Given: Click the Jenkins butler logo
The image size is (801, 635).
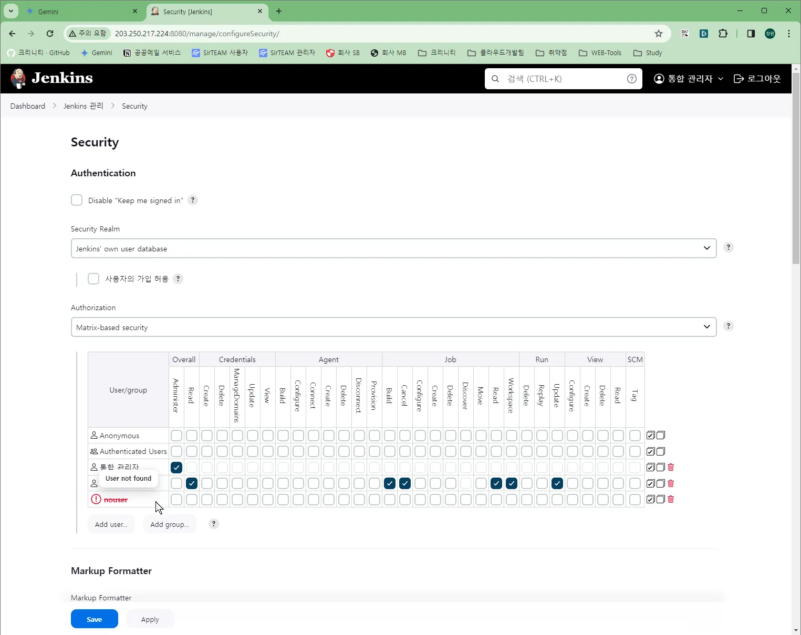Looking at the screenshot, I should 18,78.
